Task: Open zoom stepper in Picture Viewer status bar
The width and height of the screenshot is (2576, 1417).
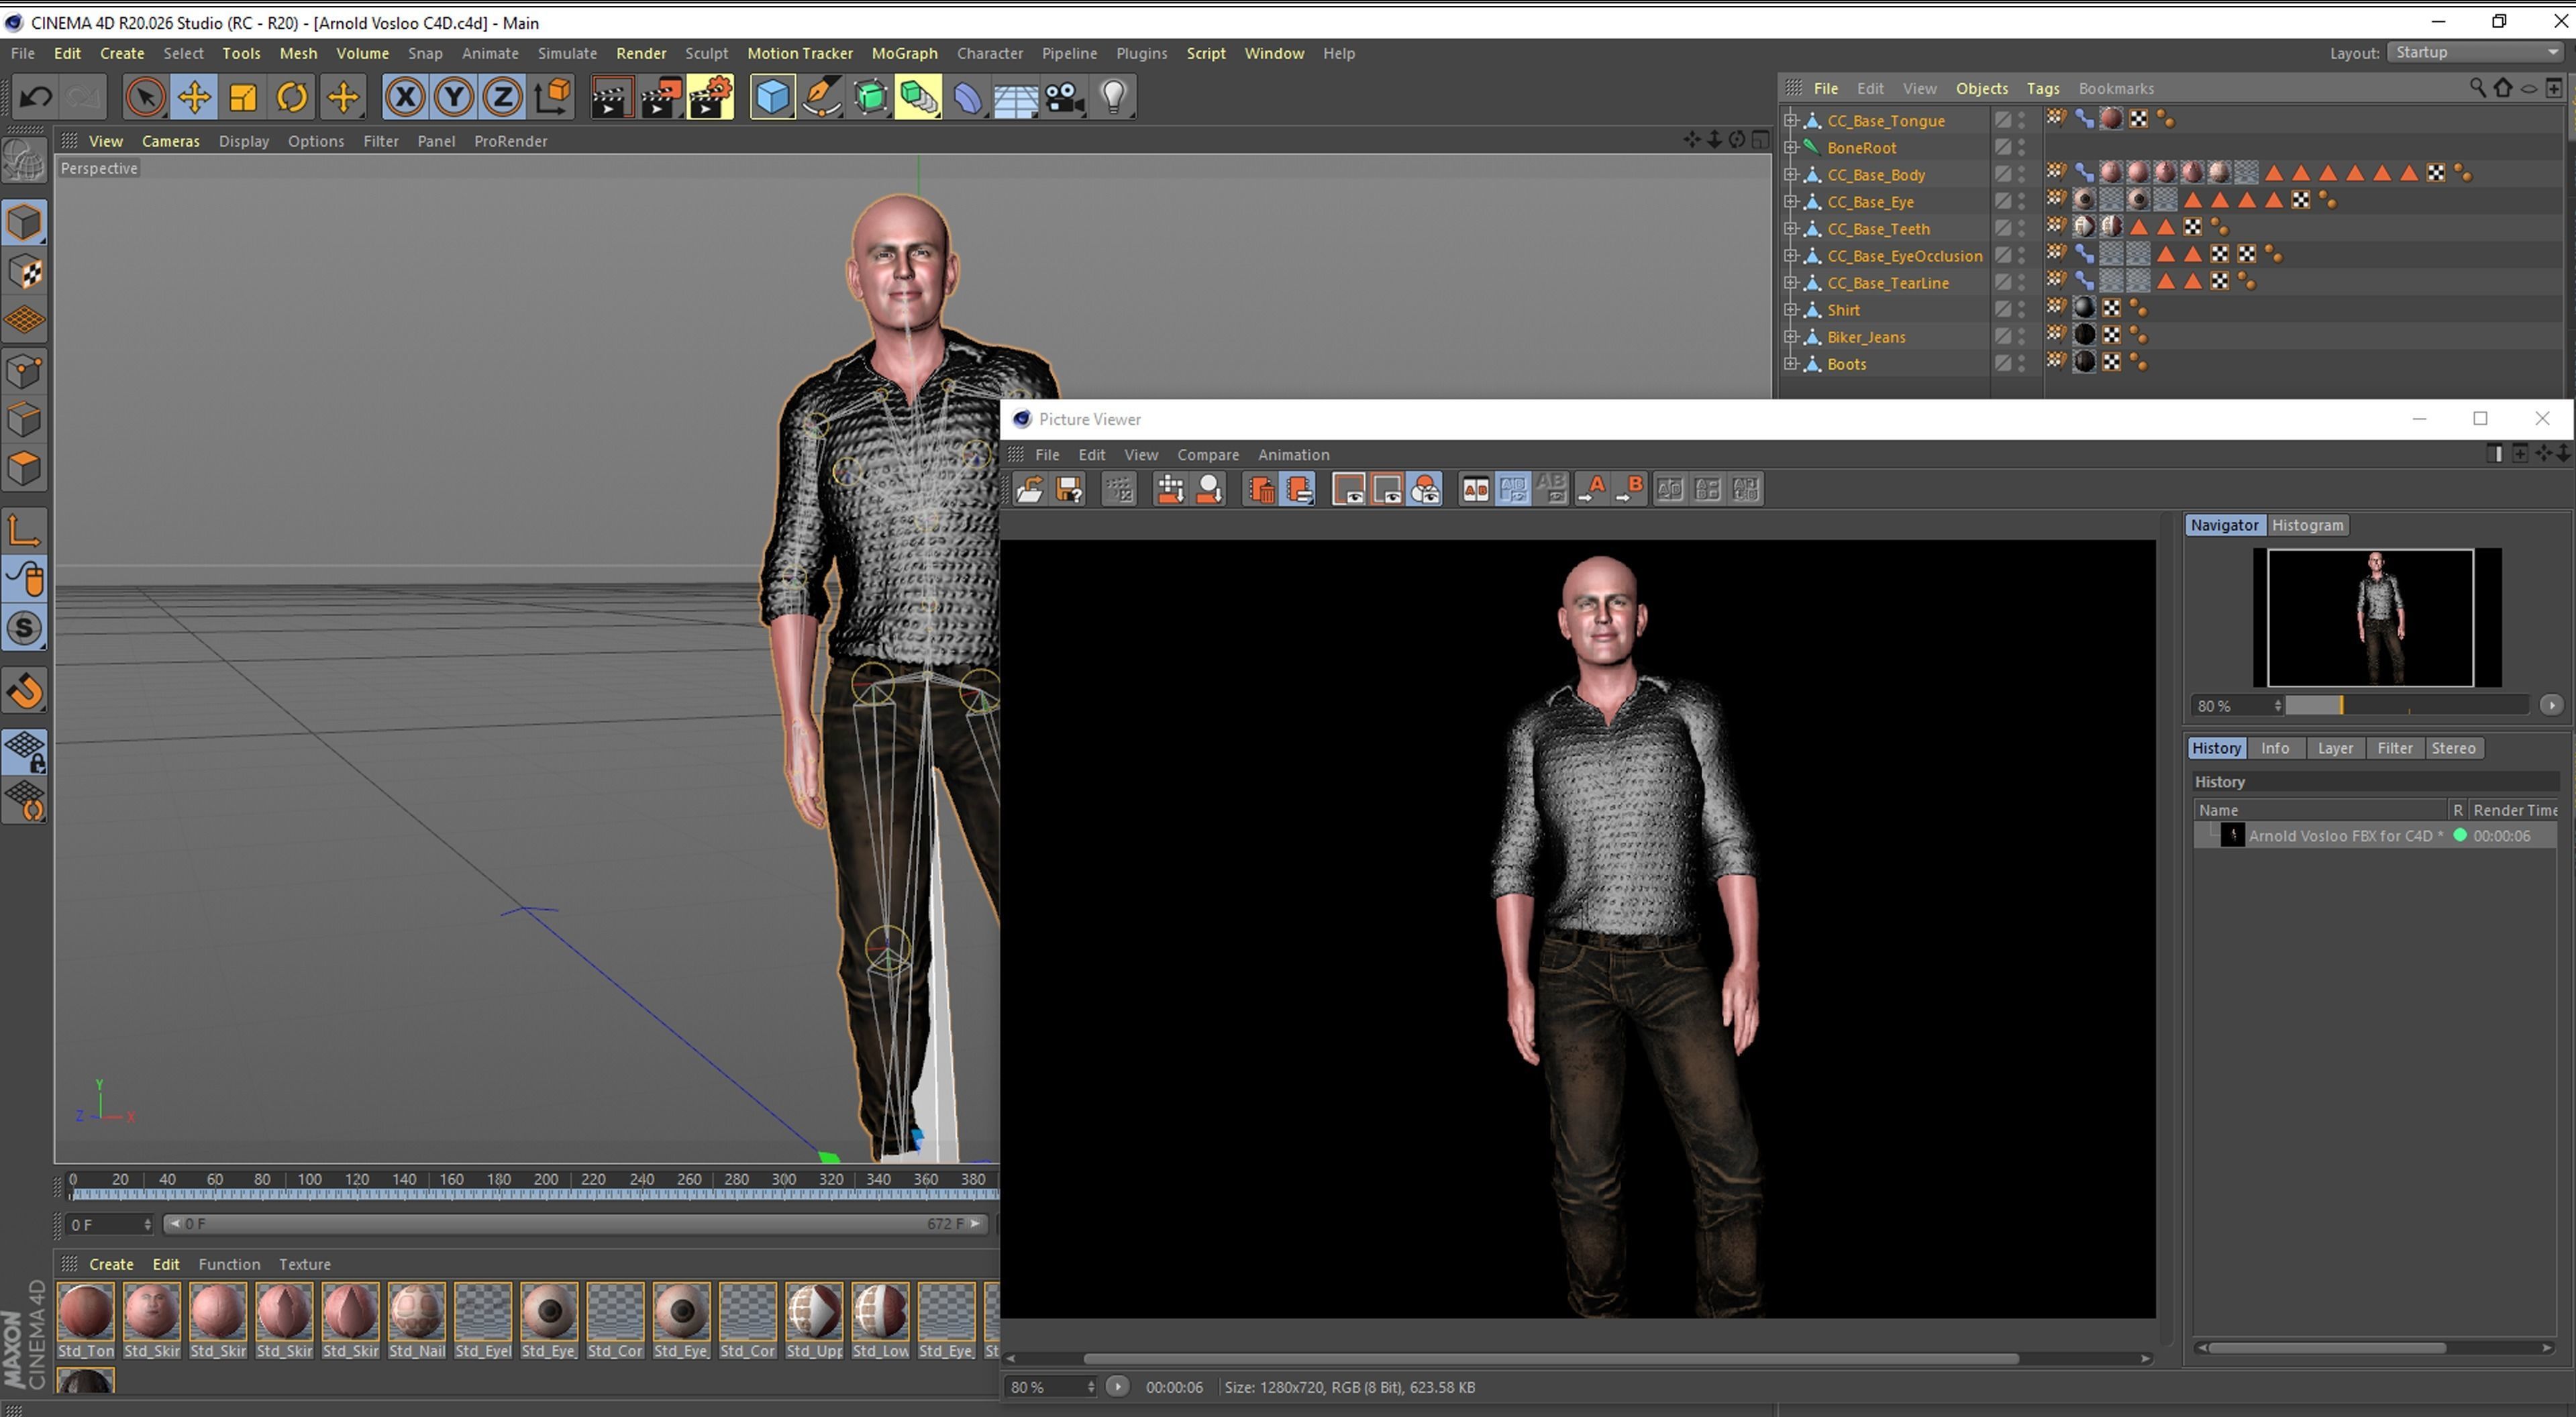Action: 1090,1387
